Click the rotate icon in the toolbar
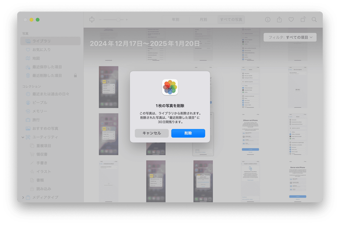 point(303,20)
